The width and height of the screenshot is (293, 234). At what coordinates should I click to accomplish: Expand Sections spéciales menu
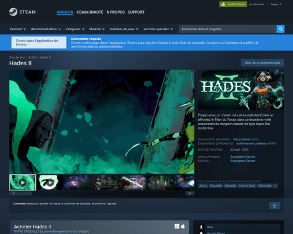(158, 29)
